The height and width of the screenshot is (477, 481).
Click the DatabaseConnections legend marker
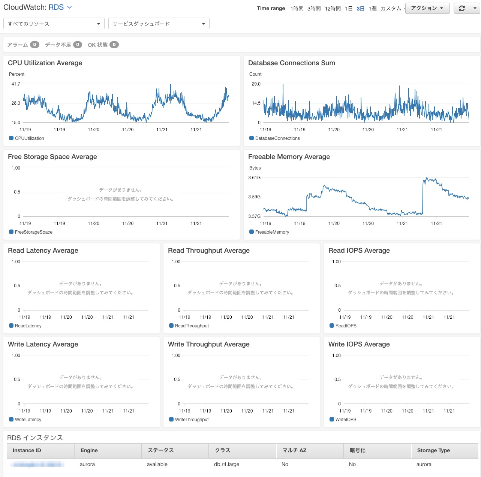[x=251, y=138]
